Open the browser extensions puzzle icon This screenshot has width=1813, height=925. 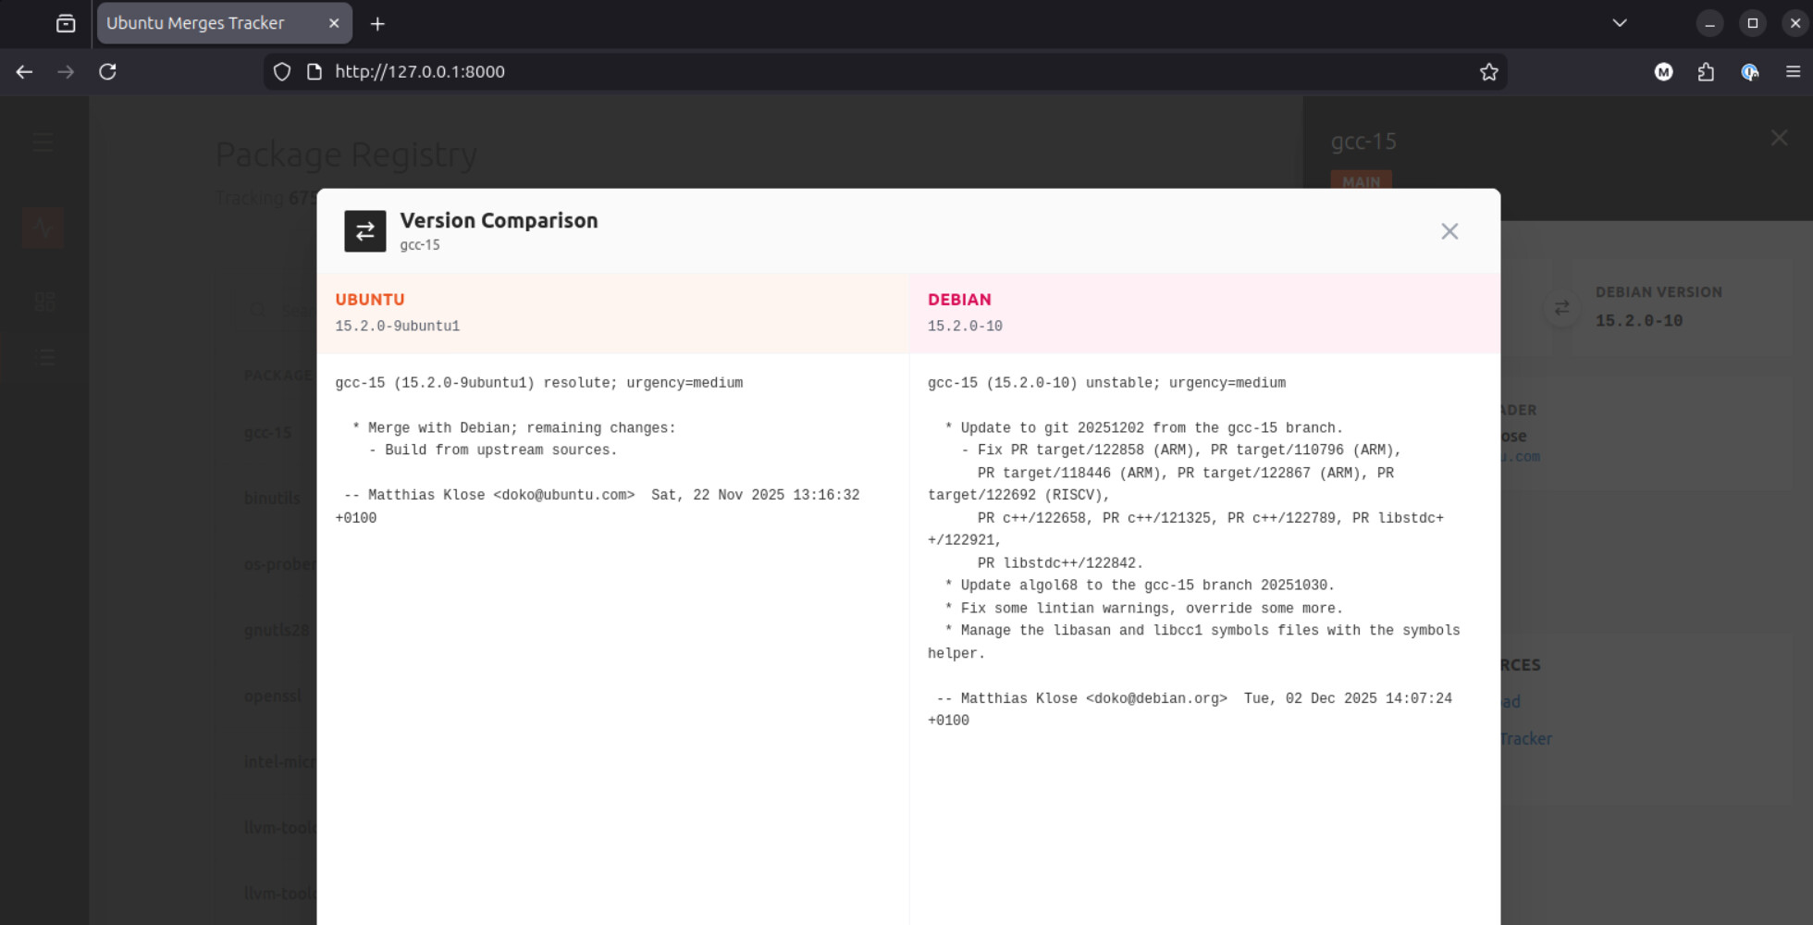coord(1706,72)
